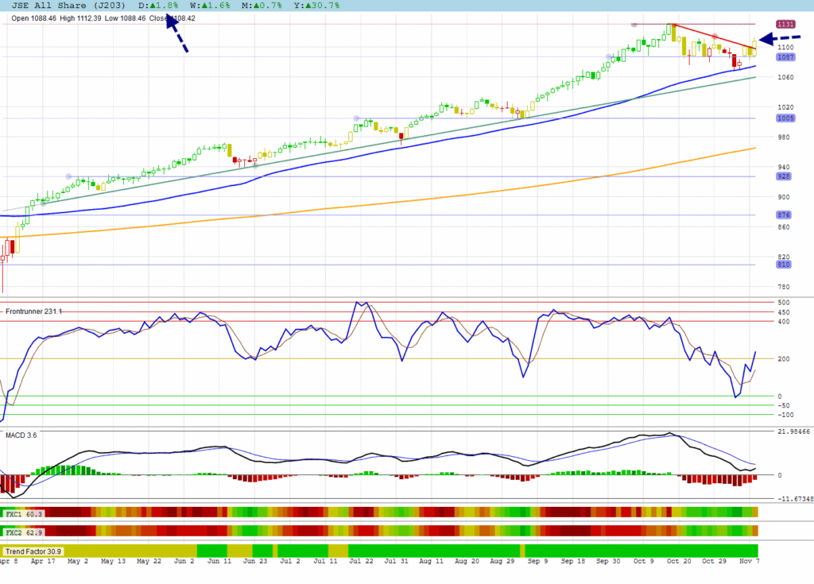Select the 1087 support price tag
Viewport: 814px width, 584px height.
pyautogui.click(x=785, y=57)
